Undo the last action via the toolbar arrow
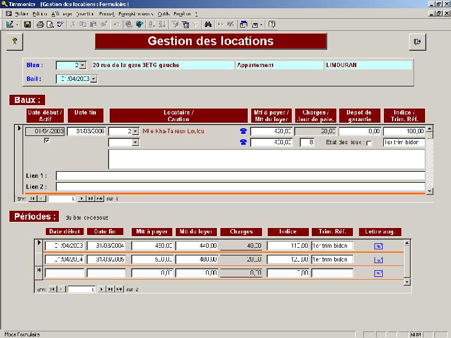 coord(117,24)
